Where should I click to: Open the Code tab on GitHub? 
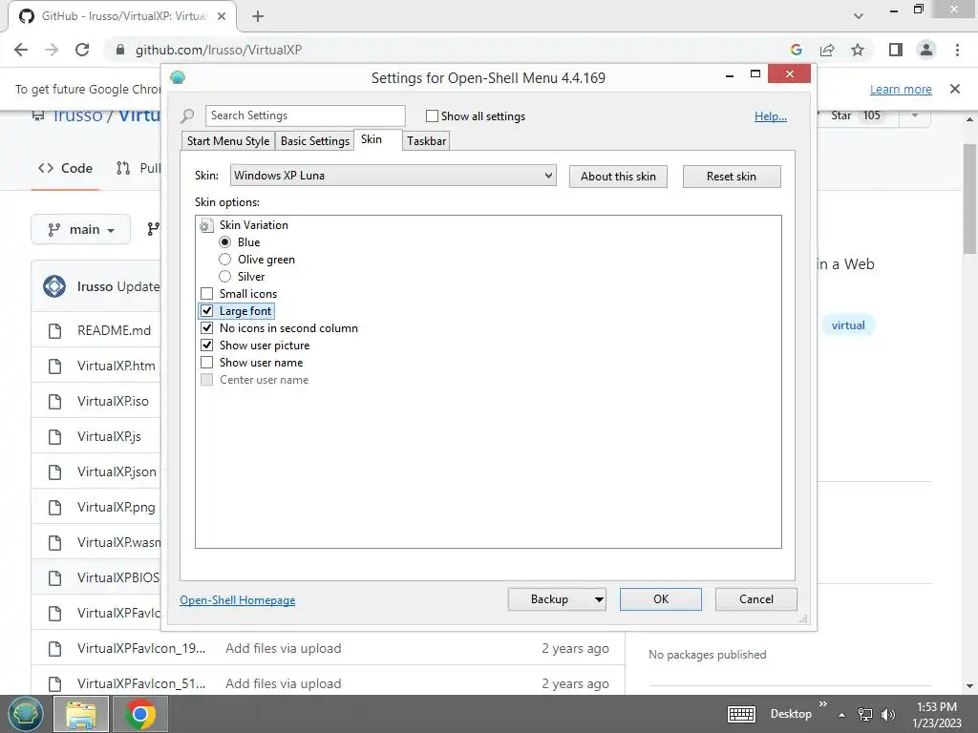coord(66,168)
